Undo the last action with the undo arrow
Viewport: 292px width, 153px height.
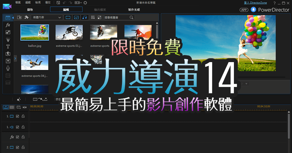pyautogui.click(x=65, y=3)
